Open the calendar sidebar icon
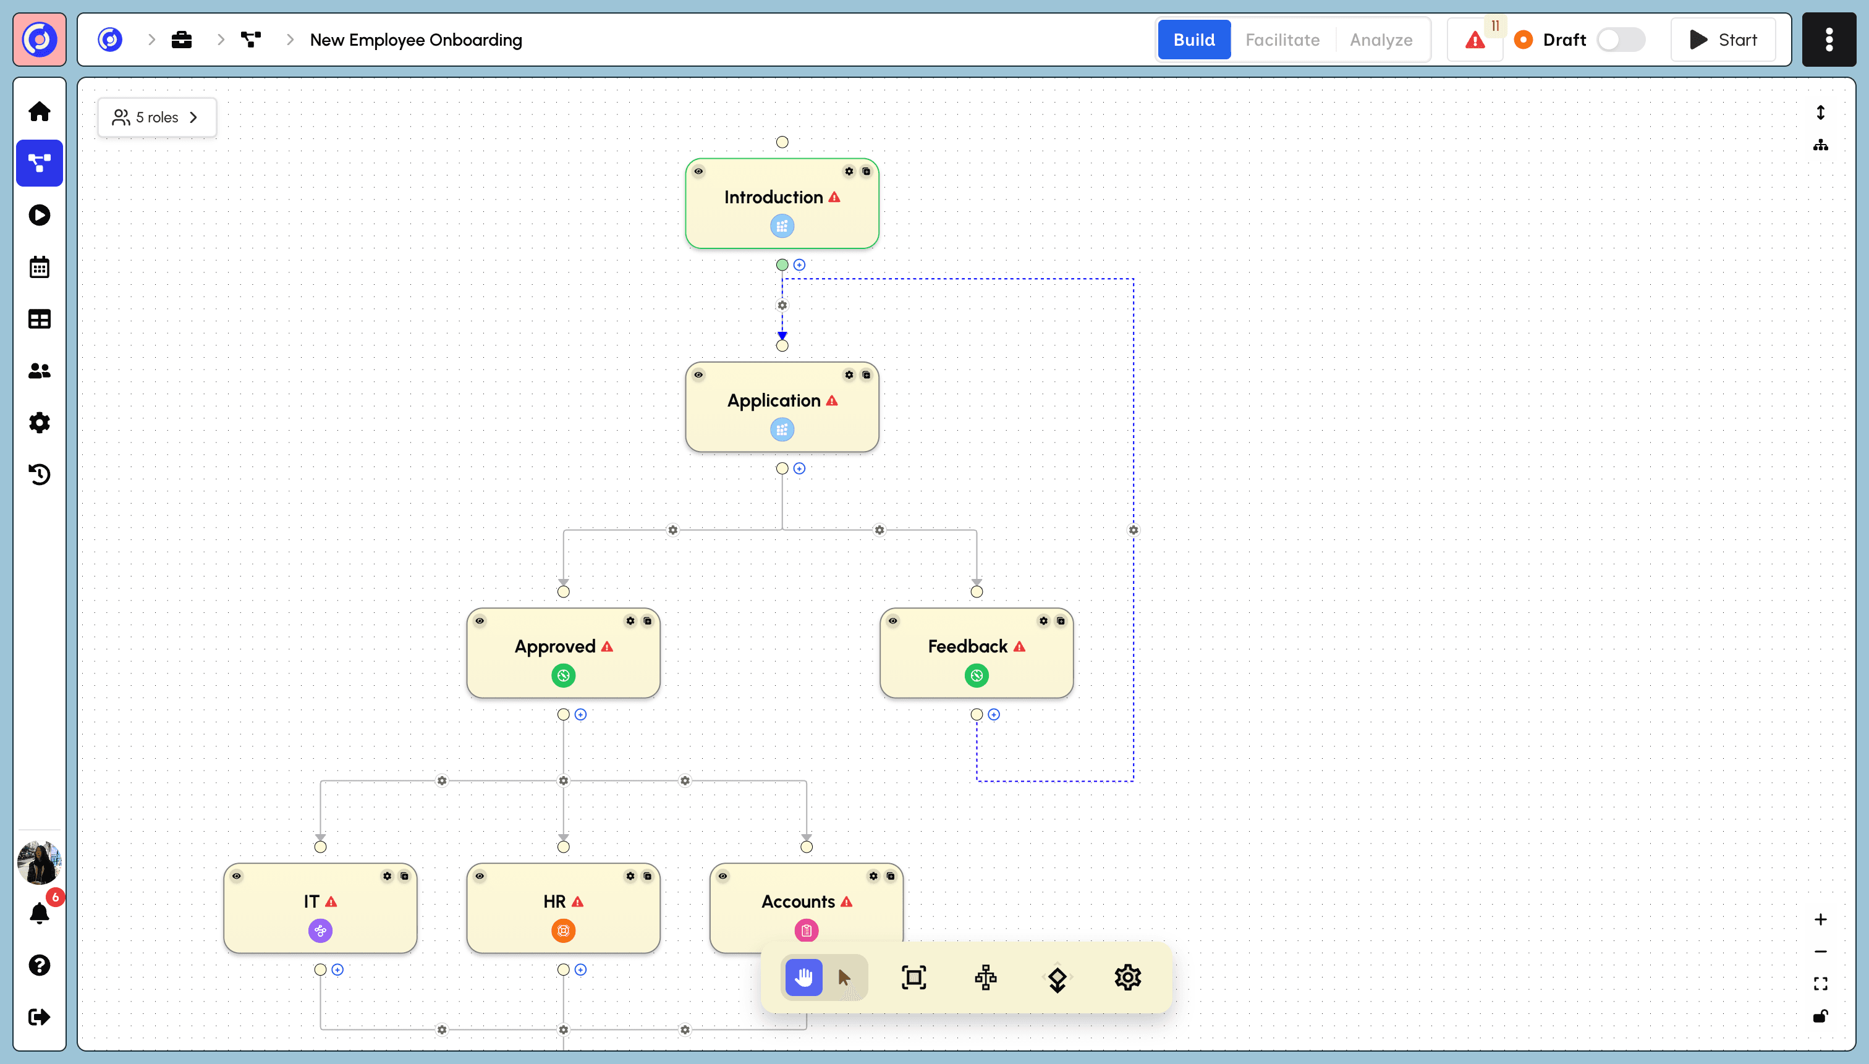 [x=40, y=267]
